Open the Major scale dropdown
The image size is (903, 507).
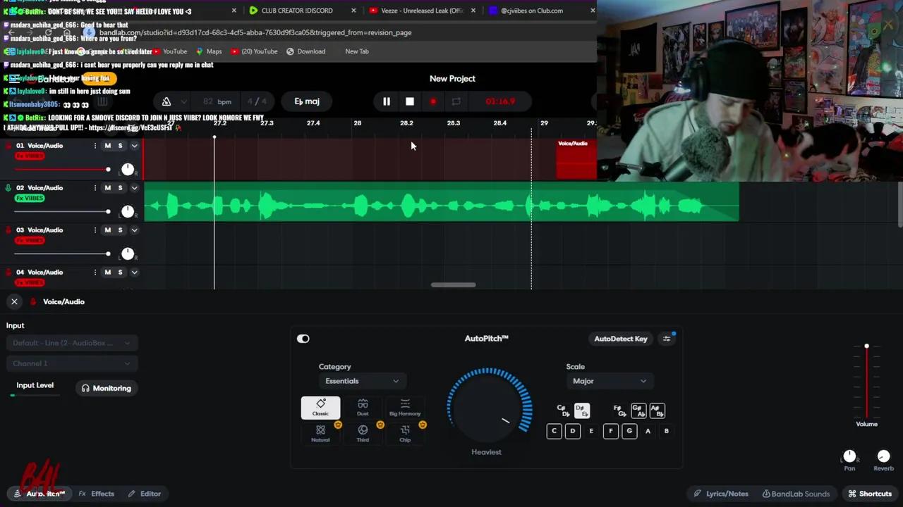pos(609,381)
